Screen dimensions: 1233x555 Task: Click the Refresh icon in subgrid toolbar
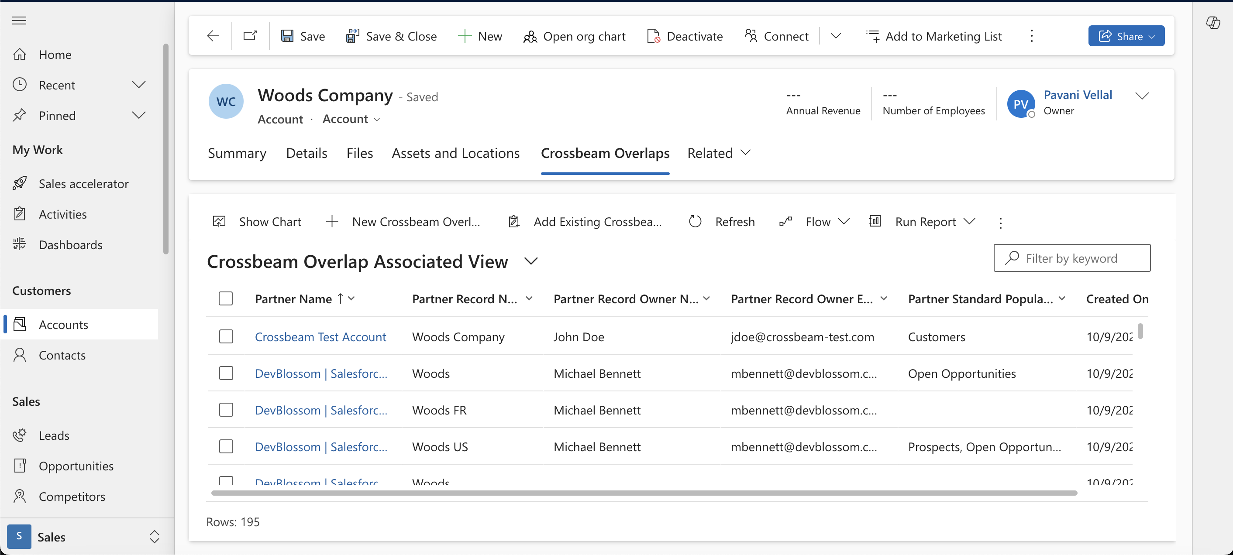pyautogui.click(x=695, y=222)
